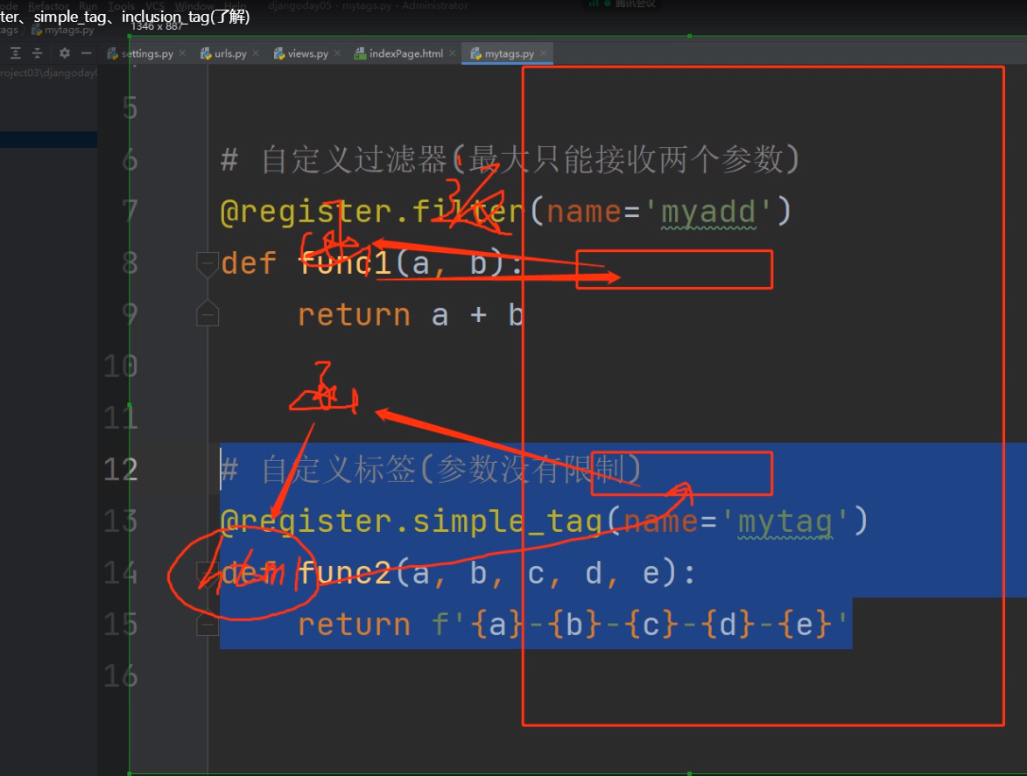Viewport: 1027px width, 776px height.
Task: Click the def keyword on line 8
Action: (249, 263)
